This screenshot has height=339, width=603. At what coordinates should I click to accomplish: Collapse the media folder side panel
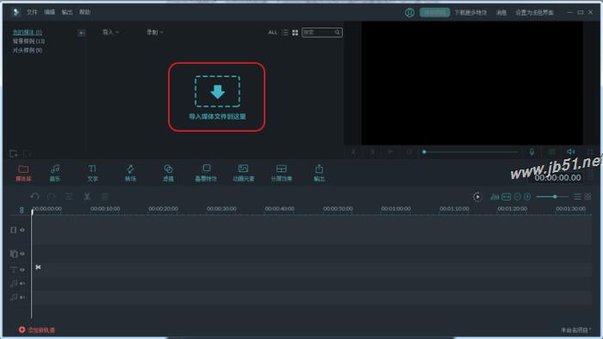(82, 33)
